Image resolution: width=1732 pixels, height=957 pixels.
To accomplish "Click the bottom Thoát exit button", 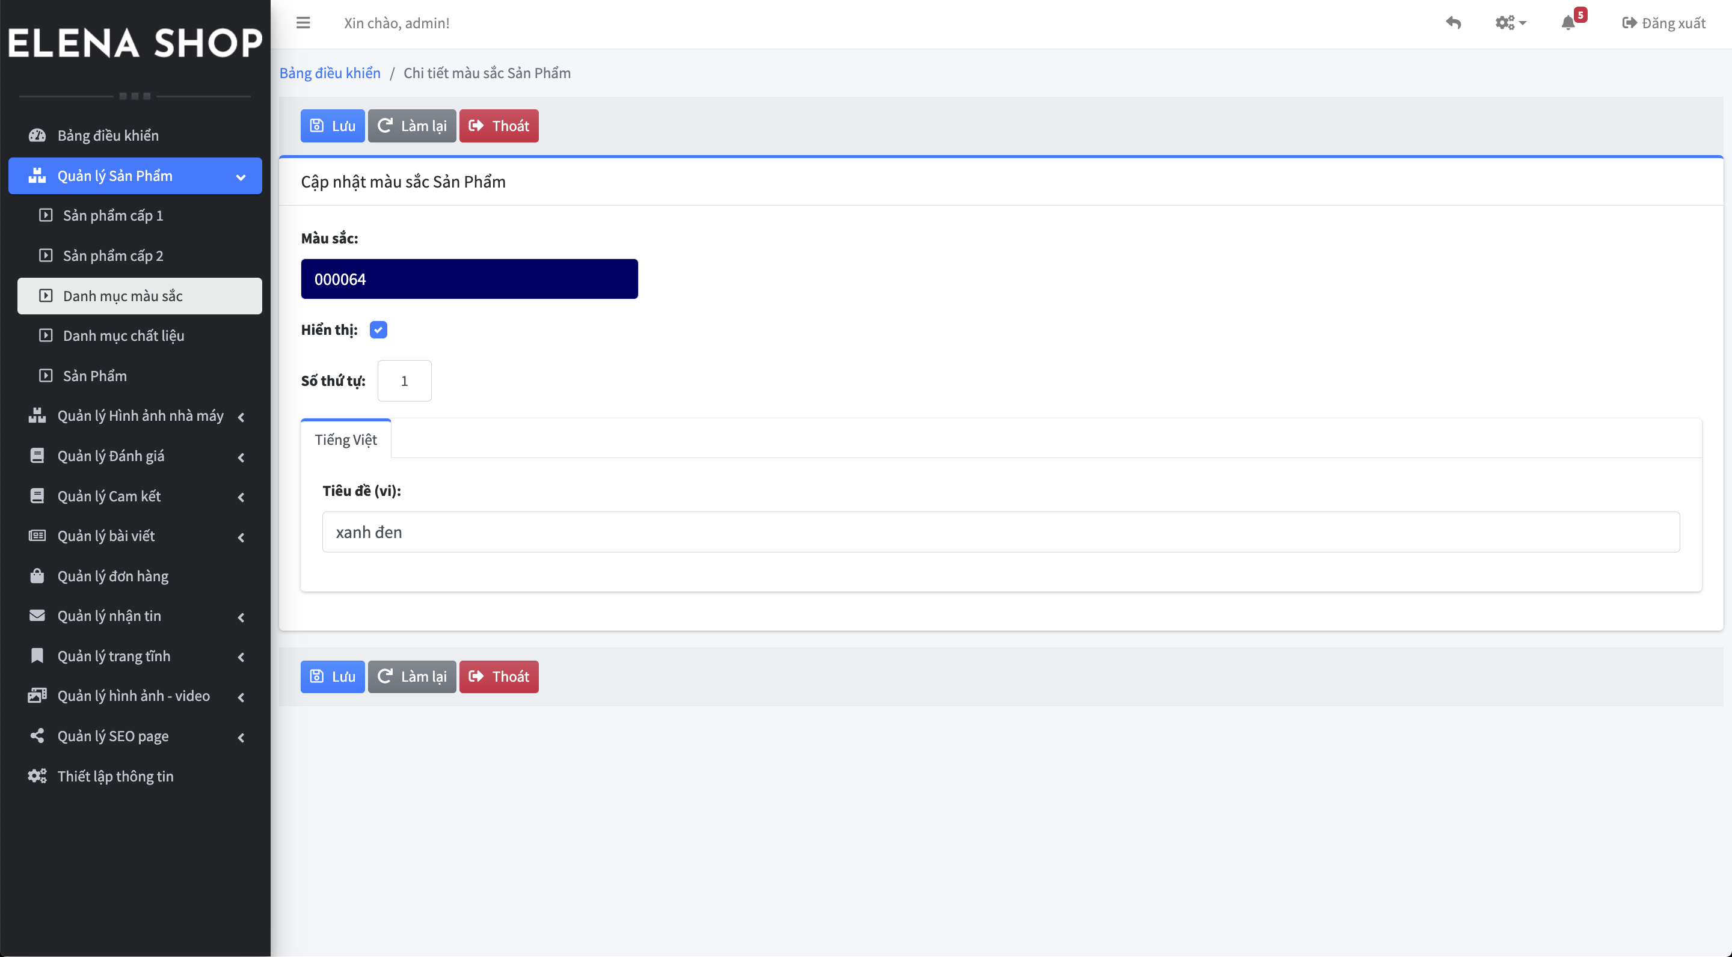I will click(x=498, y=677).
